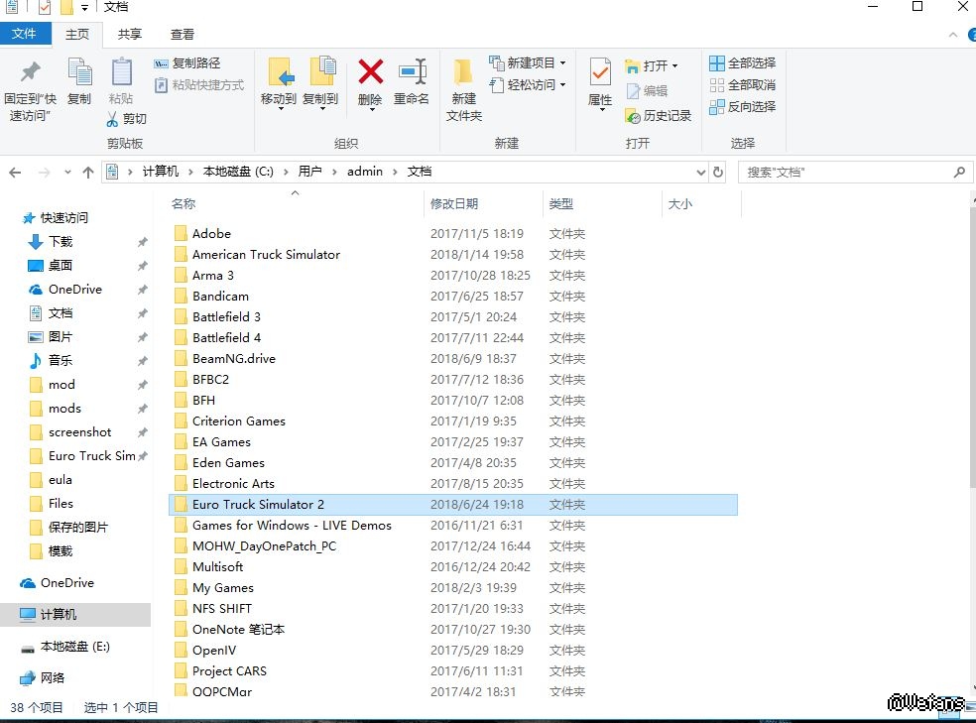Click 计算机 in the address breadcrumb

[161, 172]
